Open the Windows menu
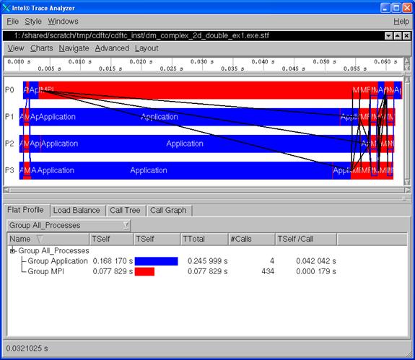 (63, 22)
